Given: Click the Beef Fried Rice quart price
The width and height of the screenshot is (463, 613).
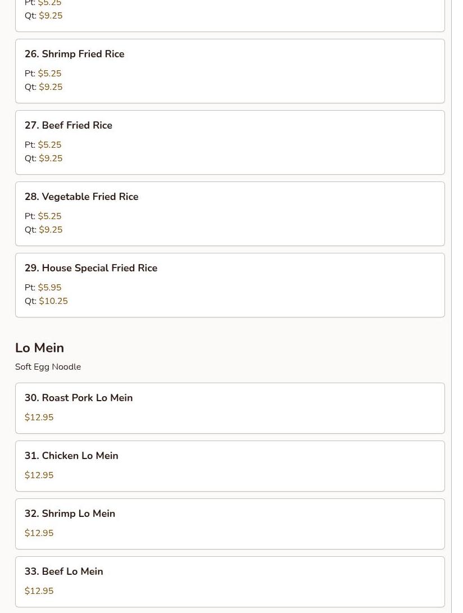Looking at the screenshot, I should (x=51, y=158).
